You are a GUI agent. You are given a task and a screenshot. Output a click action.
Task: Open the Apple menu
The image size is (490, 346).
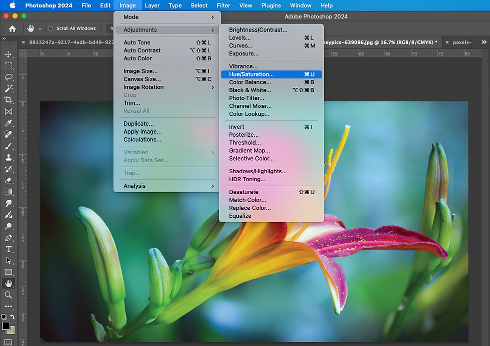point(12,5)
